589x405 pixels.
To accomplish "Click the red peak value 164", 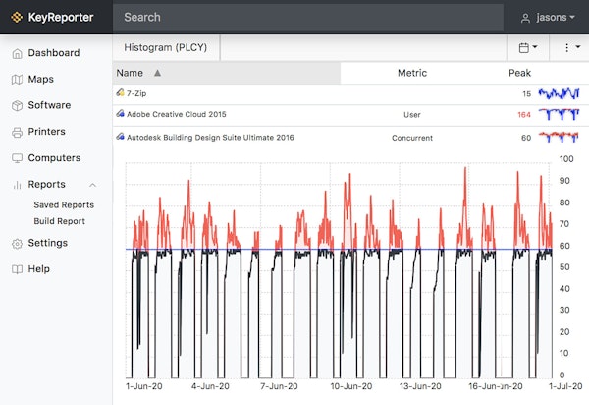I will (x=524, y=115).
